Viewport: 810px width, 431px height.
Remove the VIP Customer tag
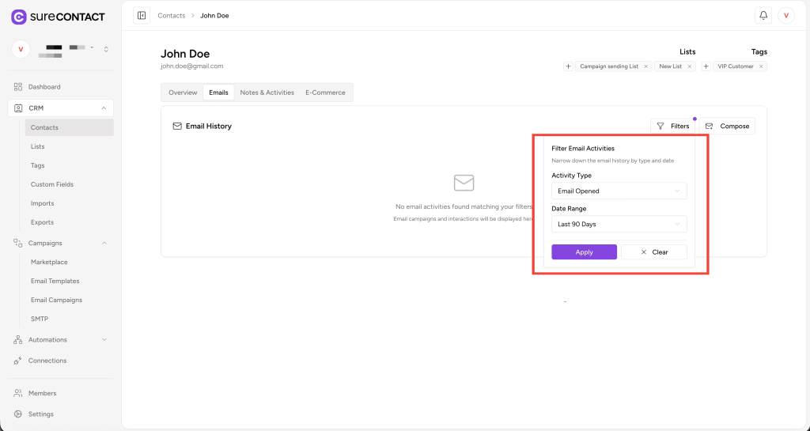[x=761, y=66]
